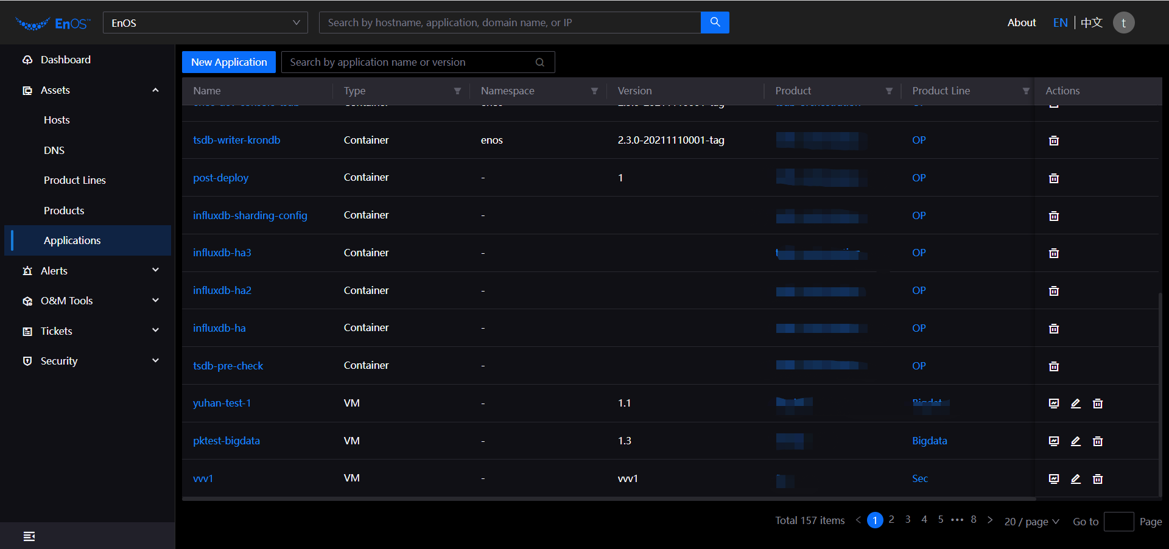Filter the Product Line column

(x=1026, y=91)
